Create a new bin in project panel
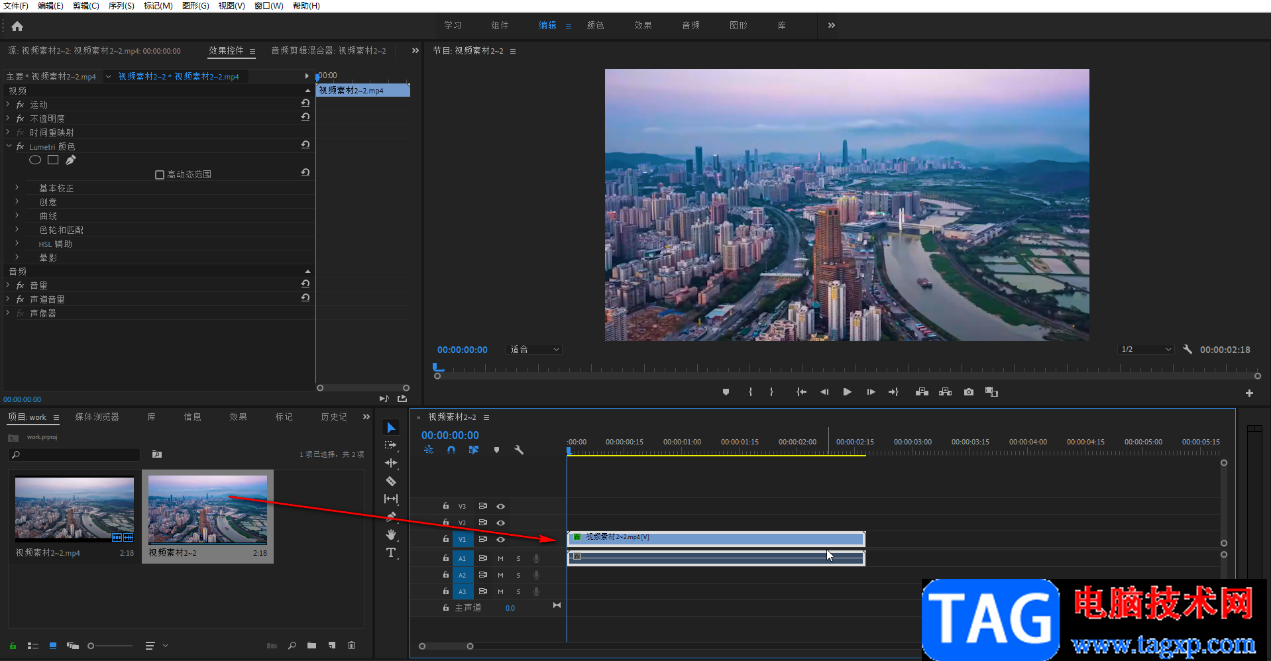 [312, 645]
